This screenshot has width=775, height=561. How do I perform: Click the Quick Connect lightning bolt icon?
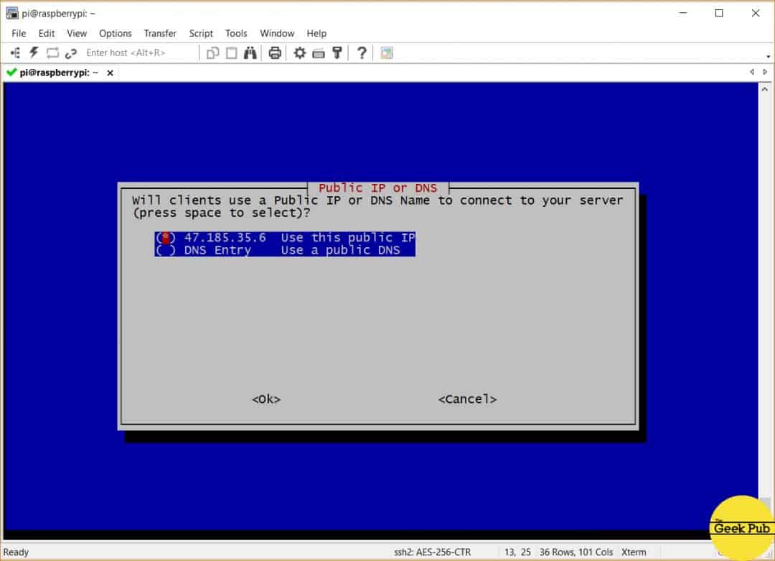tap(34, 52)
